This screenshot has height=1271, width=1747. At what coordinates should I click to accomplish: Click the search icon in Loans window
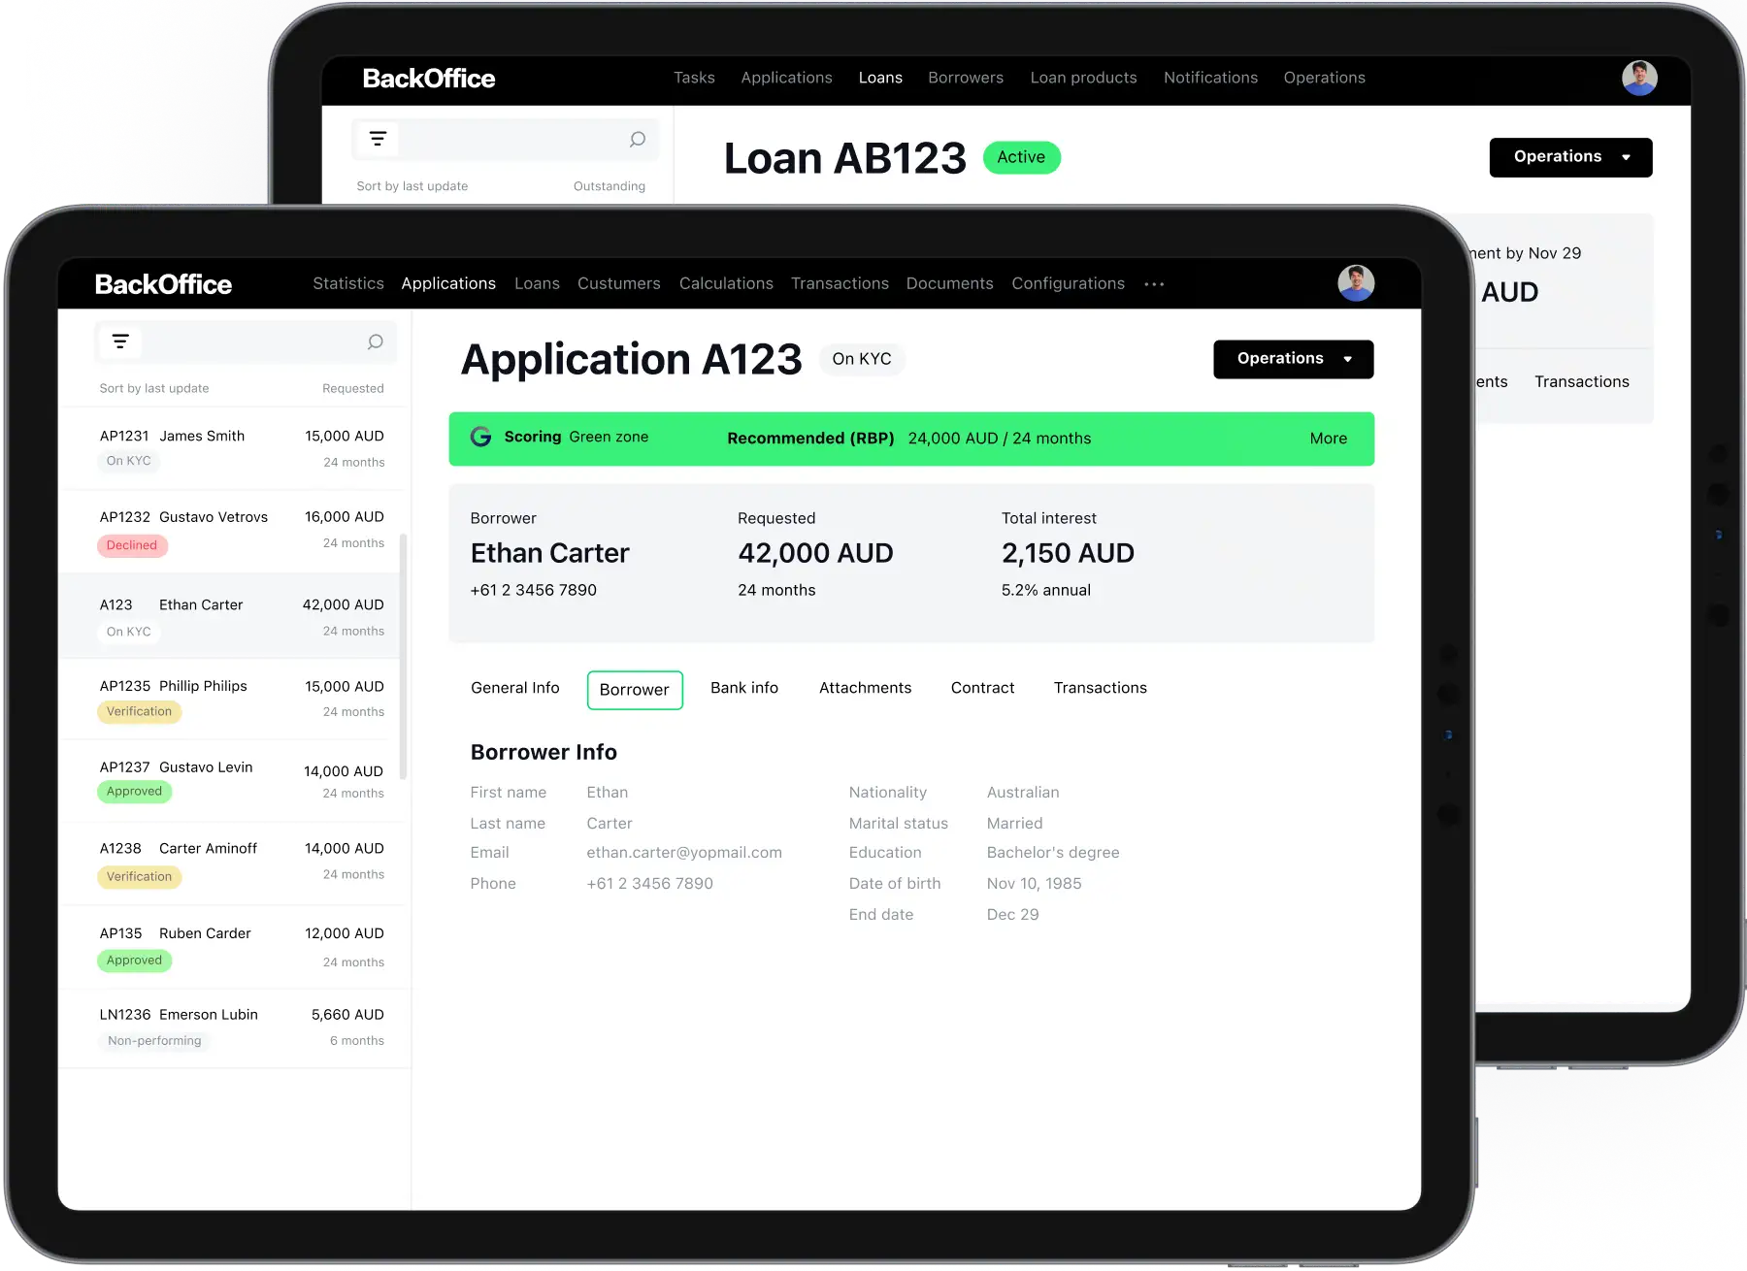tap(637, 139)
